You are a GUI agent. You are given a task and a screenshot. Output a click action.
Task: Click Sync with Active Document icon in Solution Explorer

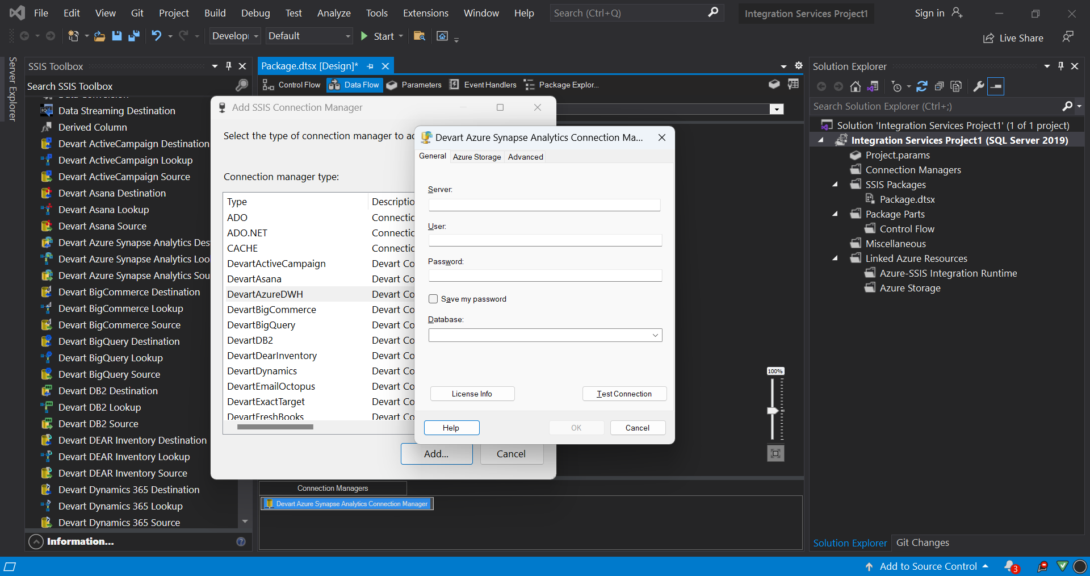(x=922, y=86)
